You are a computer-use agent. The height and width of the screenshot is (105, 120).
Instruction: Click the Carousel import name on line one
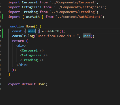tap(30, 2)
